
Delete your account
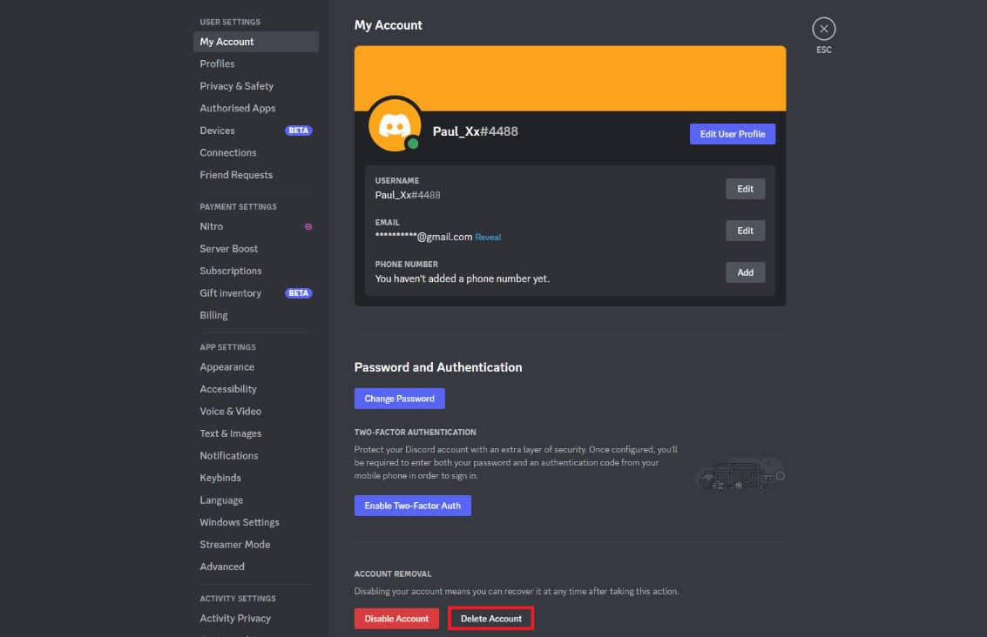point(490,618)
